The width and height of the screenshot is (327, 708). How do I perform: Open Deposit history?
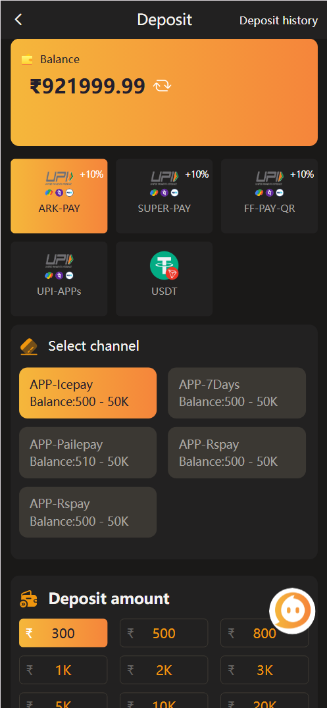pyautogui.click(x=279, y=20)
